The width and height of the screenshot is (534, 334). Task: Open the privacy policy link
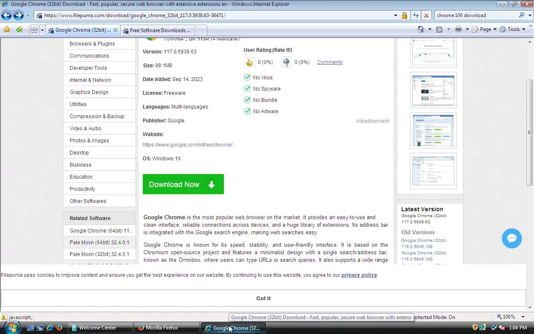[x=359, y=275]
